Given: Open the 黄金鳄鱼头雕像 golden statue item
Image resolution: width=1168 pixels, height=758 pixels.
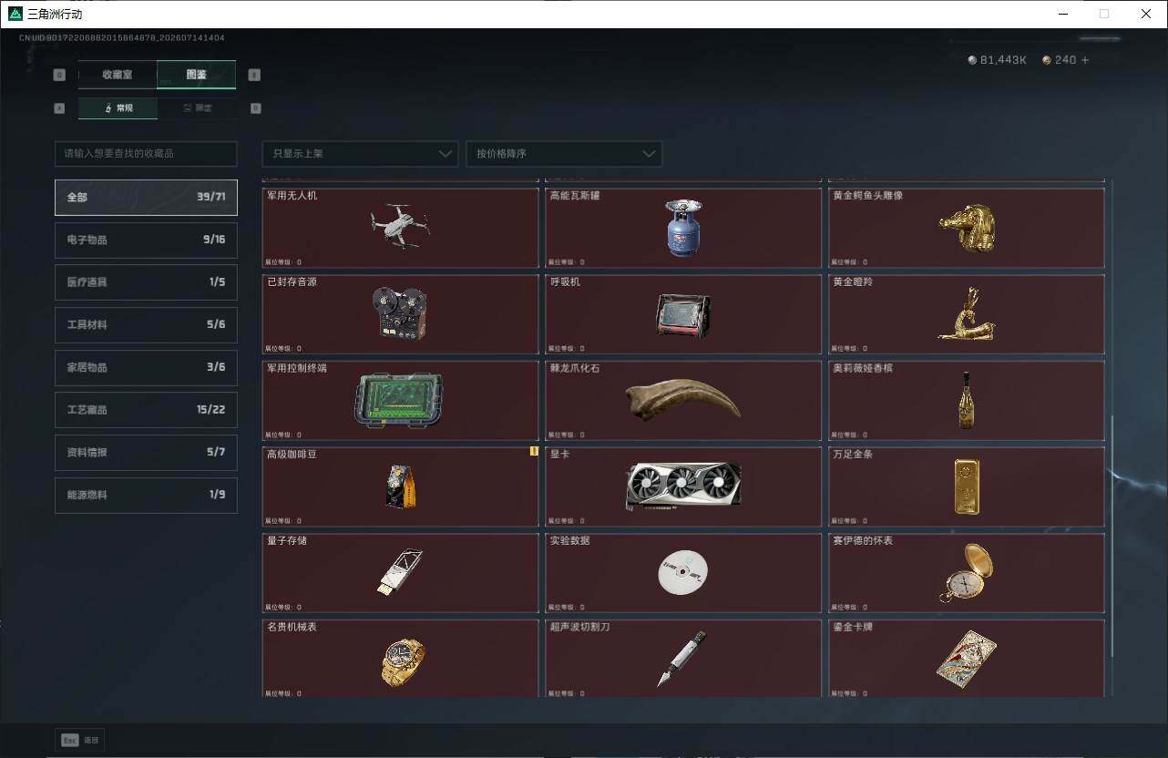Looking at the screenshot, I should pos(967,228).
